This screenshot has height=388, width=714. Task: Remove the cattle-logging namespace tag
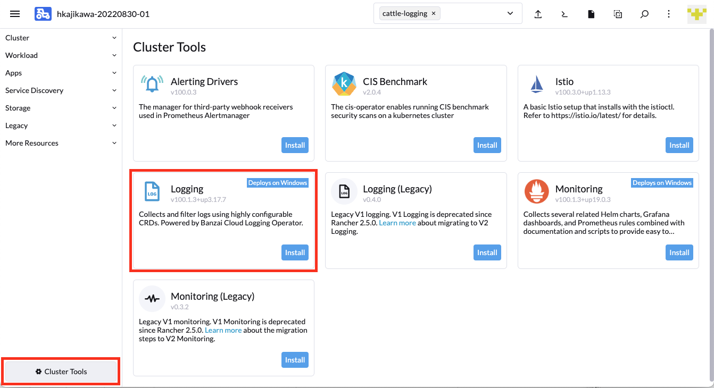click(x=433, y=13)
